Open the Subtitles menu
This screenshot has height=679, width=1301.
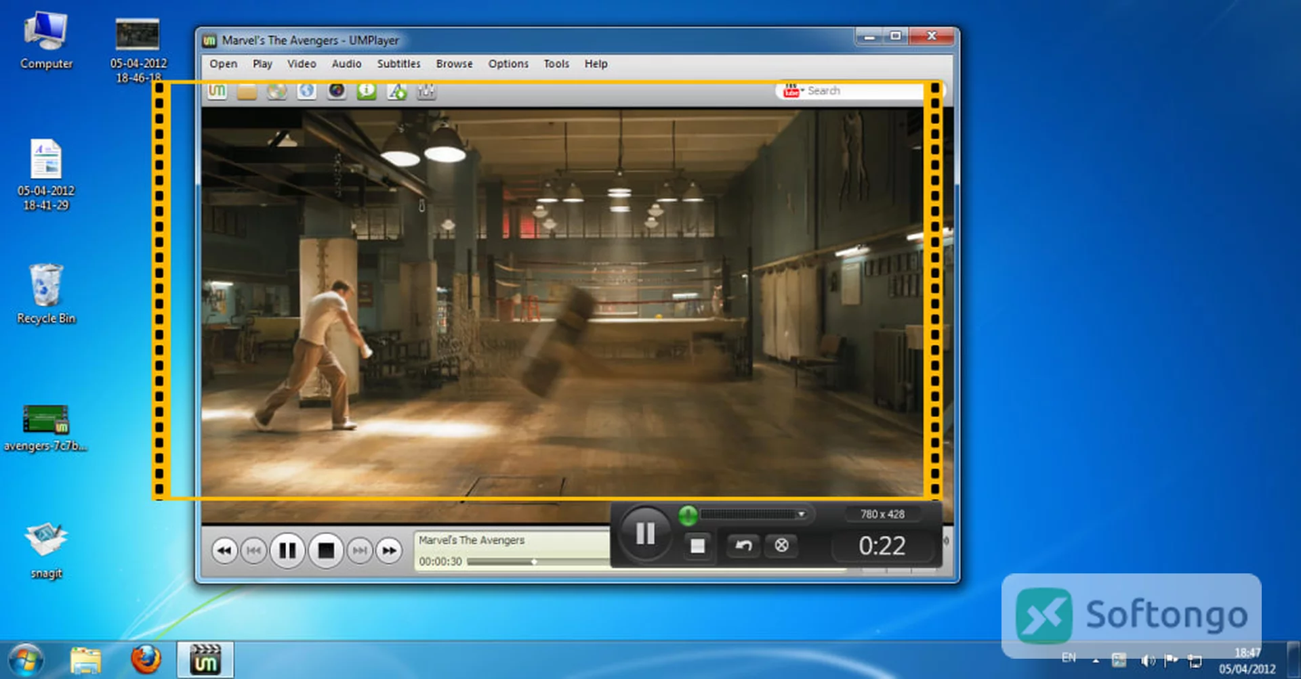[x=398, y=64]
